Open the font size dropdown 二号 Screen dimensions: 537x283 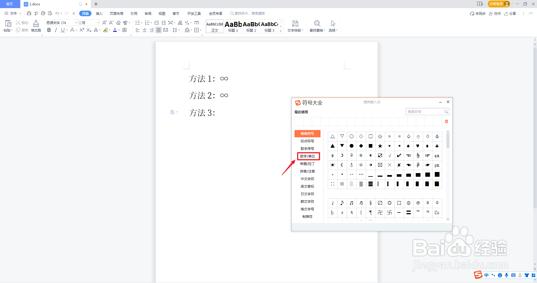98,23
